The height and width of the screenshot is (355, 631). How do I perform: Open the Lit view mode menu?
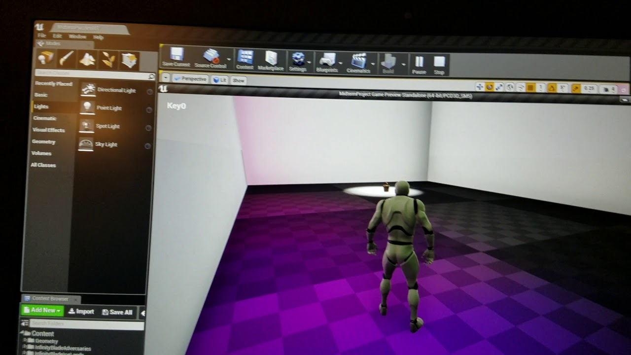pos(219,80)
